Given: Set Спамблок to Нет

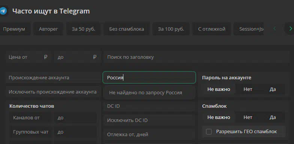Looking at the screenshot, I should point(248,117).
